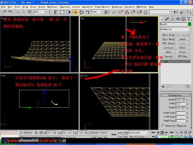Screen dimensions: 193x145
Task: Apply the FFD 3x3x3 modifier
Action: click(168, 43)
